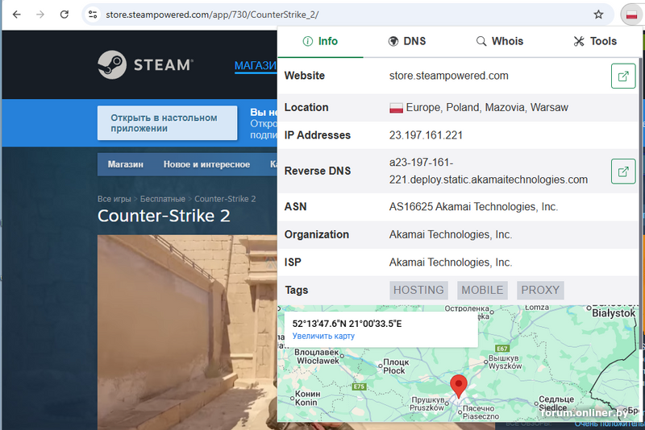This screenshot has width=645, height=430.
Task: Select store.steampowered.com in Website row
Action: pyautogui.click(x=449, y=76)
